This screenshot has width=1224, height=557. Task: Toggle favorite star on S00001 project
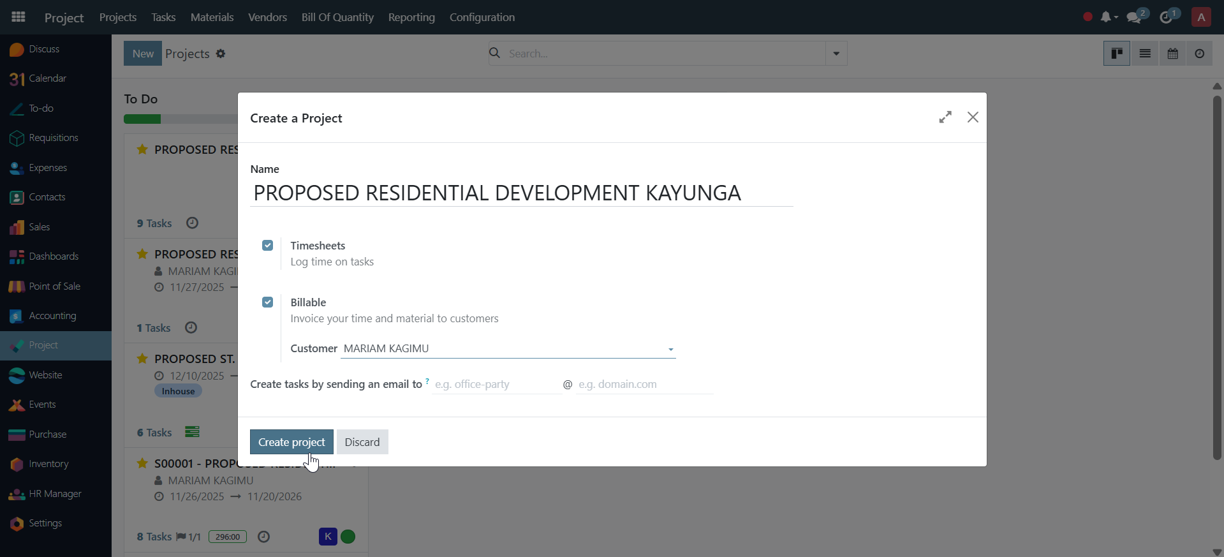pyautogui.click(x=142, y=463)
